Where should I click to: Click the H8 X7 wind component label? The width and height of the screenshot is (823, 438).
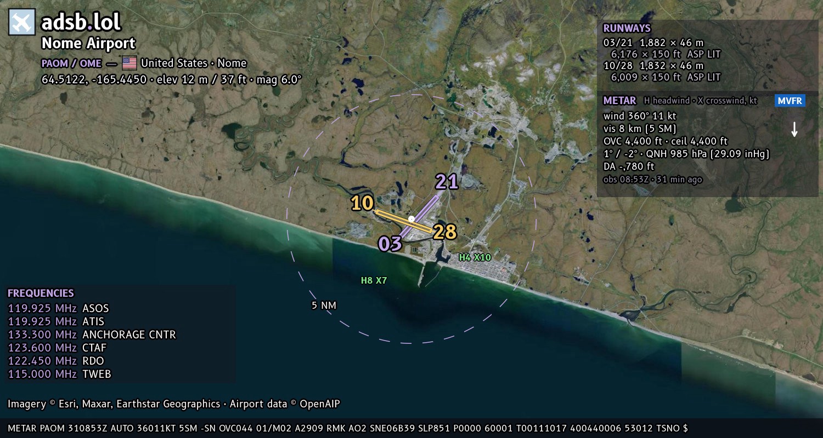(x=374, y=280)
